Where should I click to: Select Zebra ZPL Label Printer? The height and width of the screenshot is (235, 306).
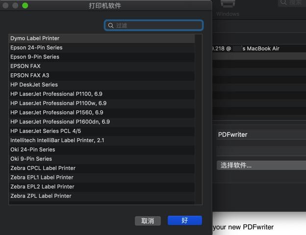click(x=102, y=196)
